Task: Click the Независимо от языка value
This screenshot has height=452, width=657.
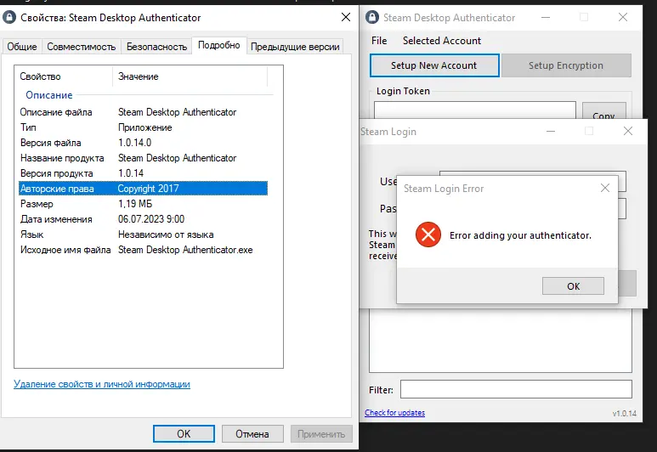Action: pyautogui.click(x=166, y=234)
